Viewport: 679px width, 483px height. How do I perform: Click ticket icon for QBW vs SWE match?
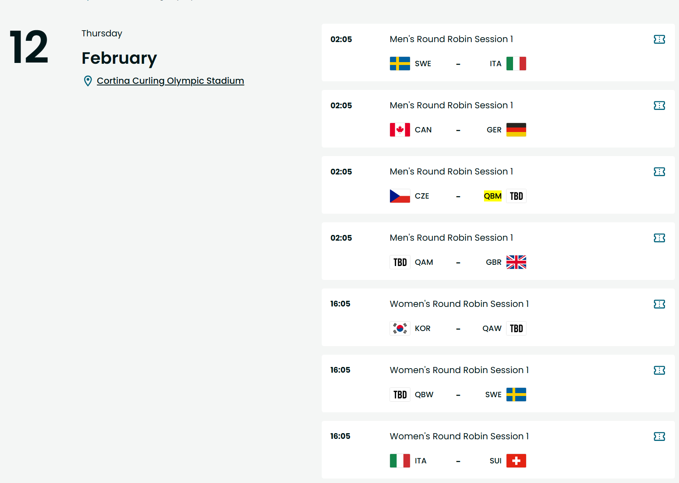[659, 370]
